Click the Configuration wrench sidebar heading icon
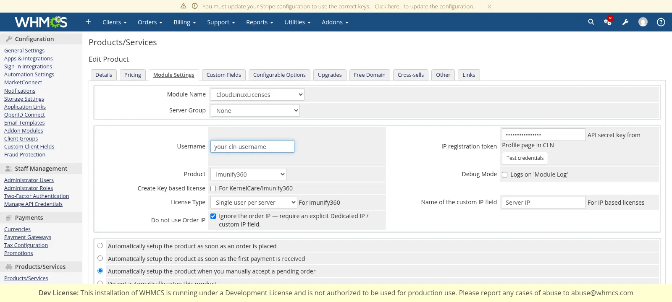 [x=9, y=39]
